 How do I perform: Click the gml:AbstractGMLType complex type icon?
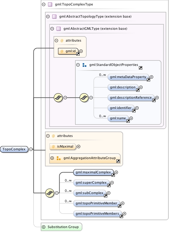click(x=59, y=29)
